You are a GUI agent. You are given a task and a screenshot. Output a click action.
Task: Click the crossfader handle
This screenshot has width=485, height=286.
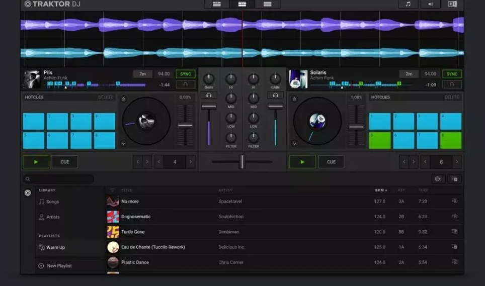click(x=242, y=161)
